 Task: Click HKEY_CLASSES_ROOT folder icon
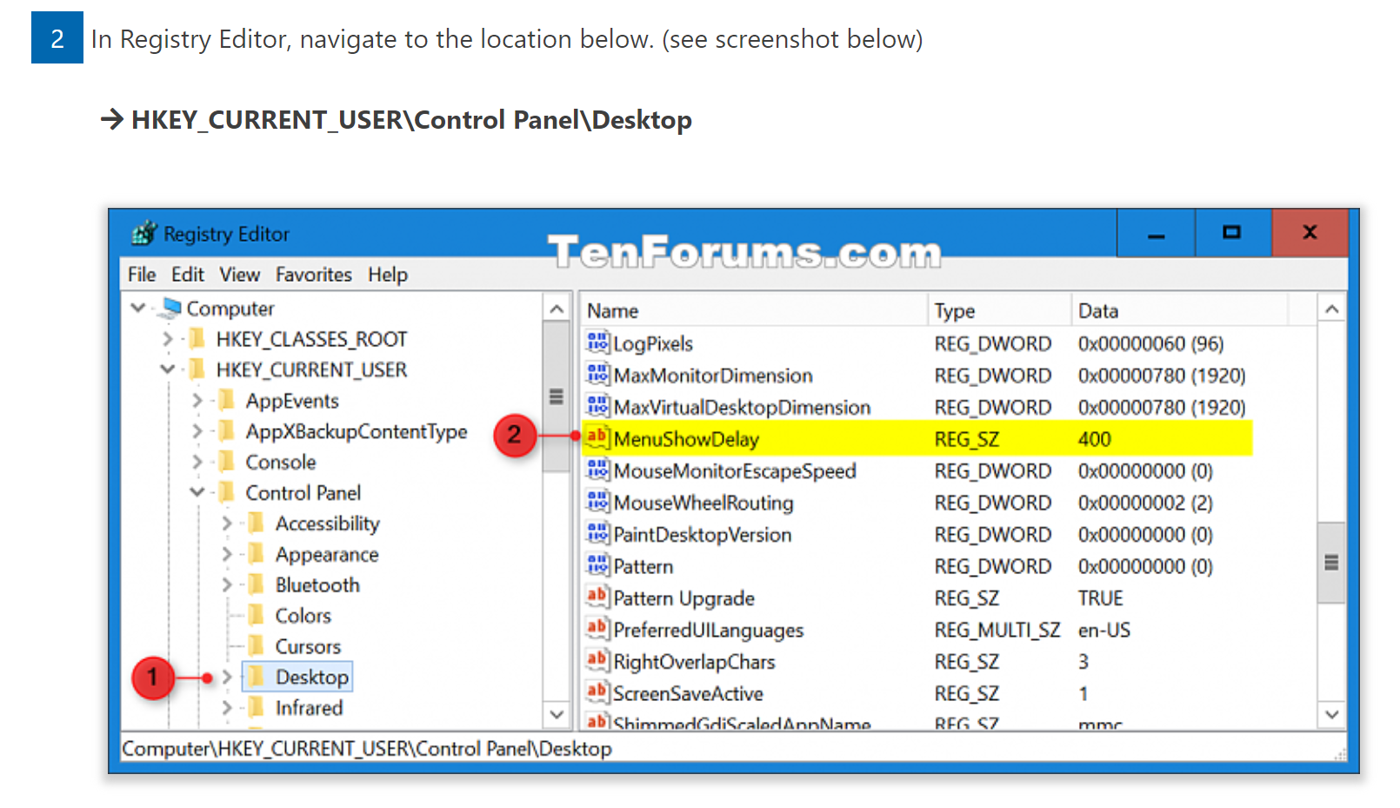197,338
